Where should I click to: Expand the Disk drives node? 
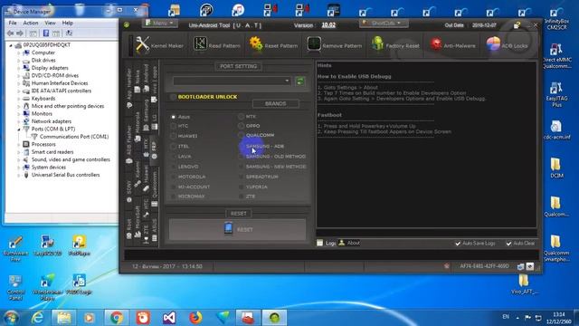pyautogui.click(x=19, y=61)
